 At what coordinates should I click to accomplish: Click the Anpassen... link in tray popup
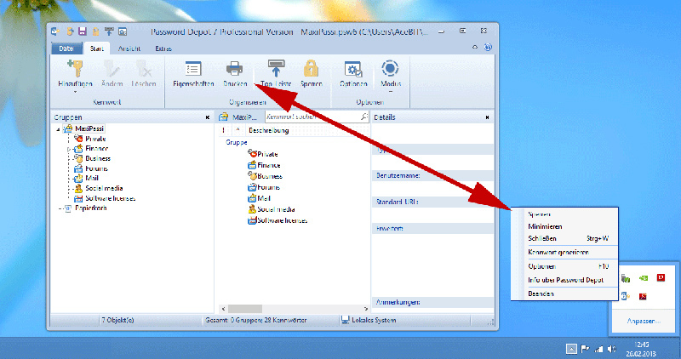[x=644, y=322]
